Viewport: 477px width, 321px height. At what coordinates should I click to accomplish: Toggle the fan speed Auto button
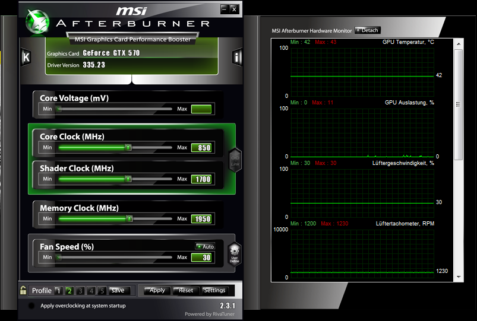(x=205, y=246)
